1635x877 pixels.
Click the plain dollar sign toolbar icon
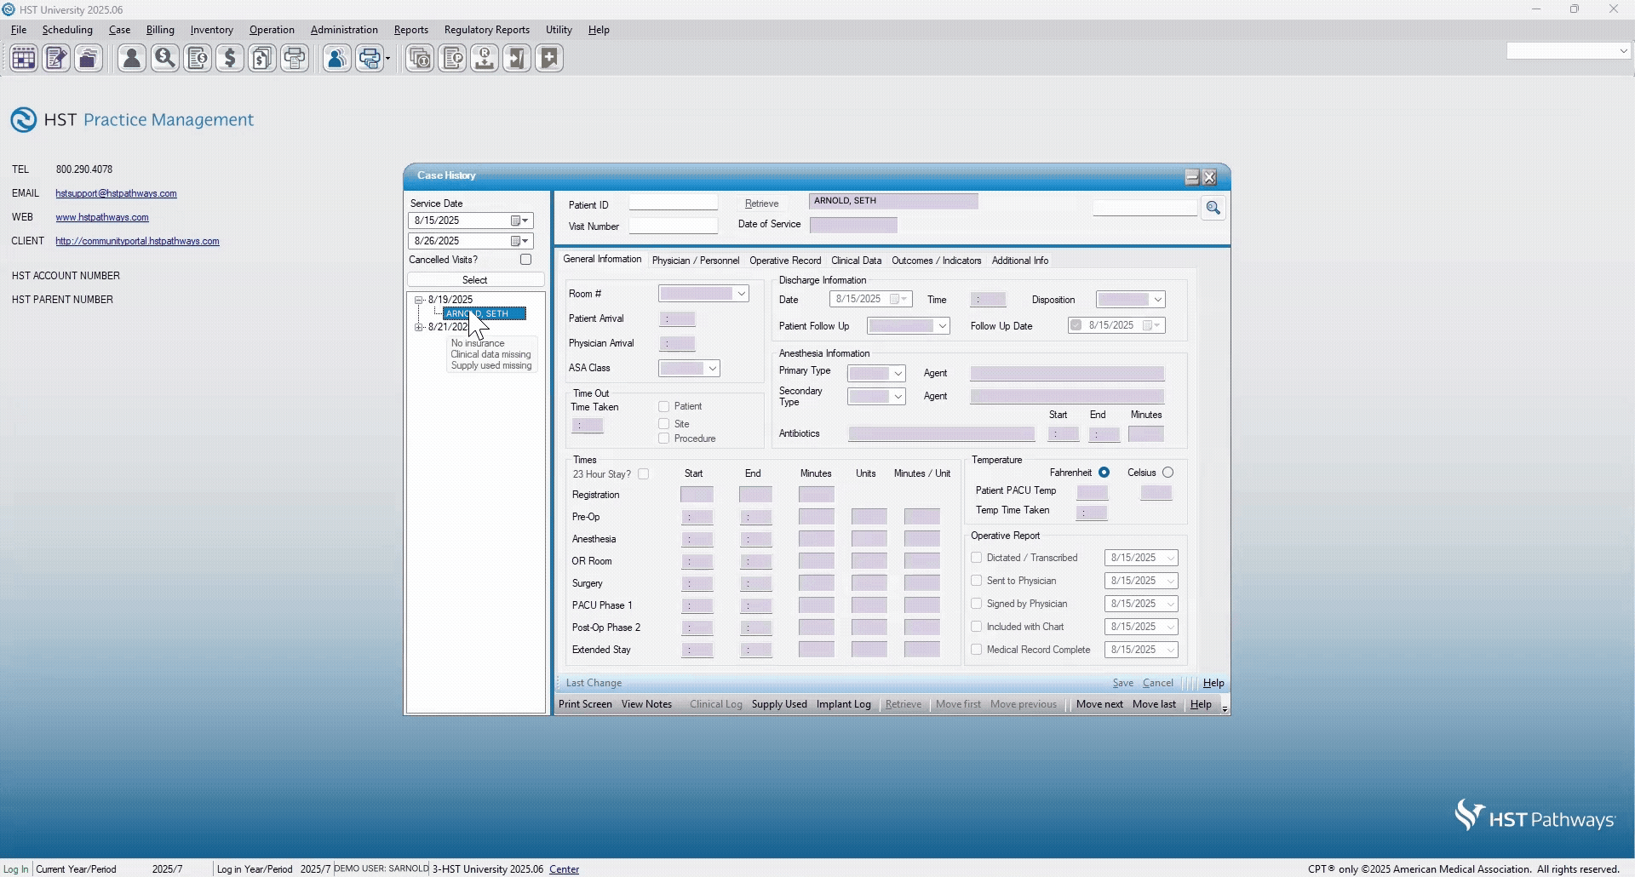pos(230,59)
